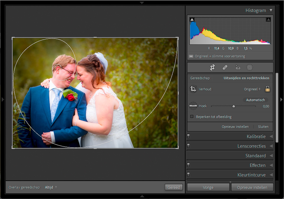Click the right panel vertical scrollbar
The height and width of the screenshot is (199, 284).
click(x=277, y=108)
